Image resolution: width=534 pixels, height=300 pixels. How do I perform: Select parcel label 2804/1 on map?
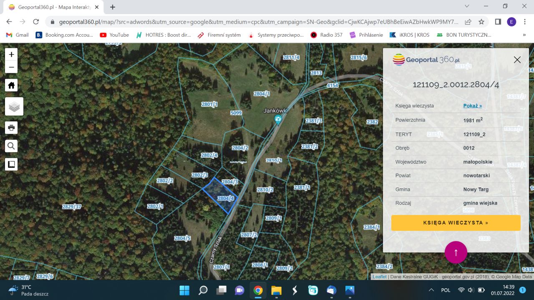(262, 94)
